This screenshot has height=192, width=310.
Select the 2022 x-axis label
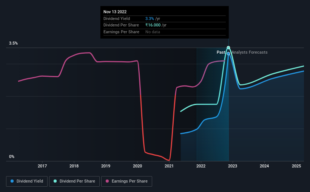201,166
